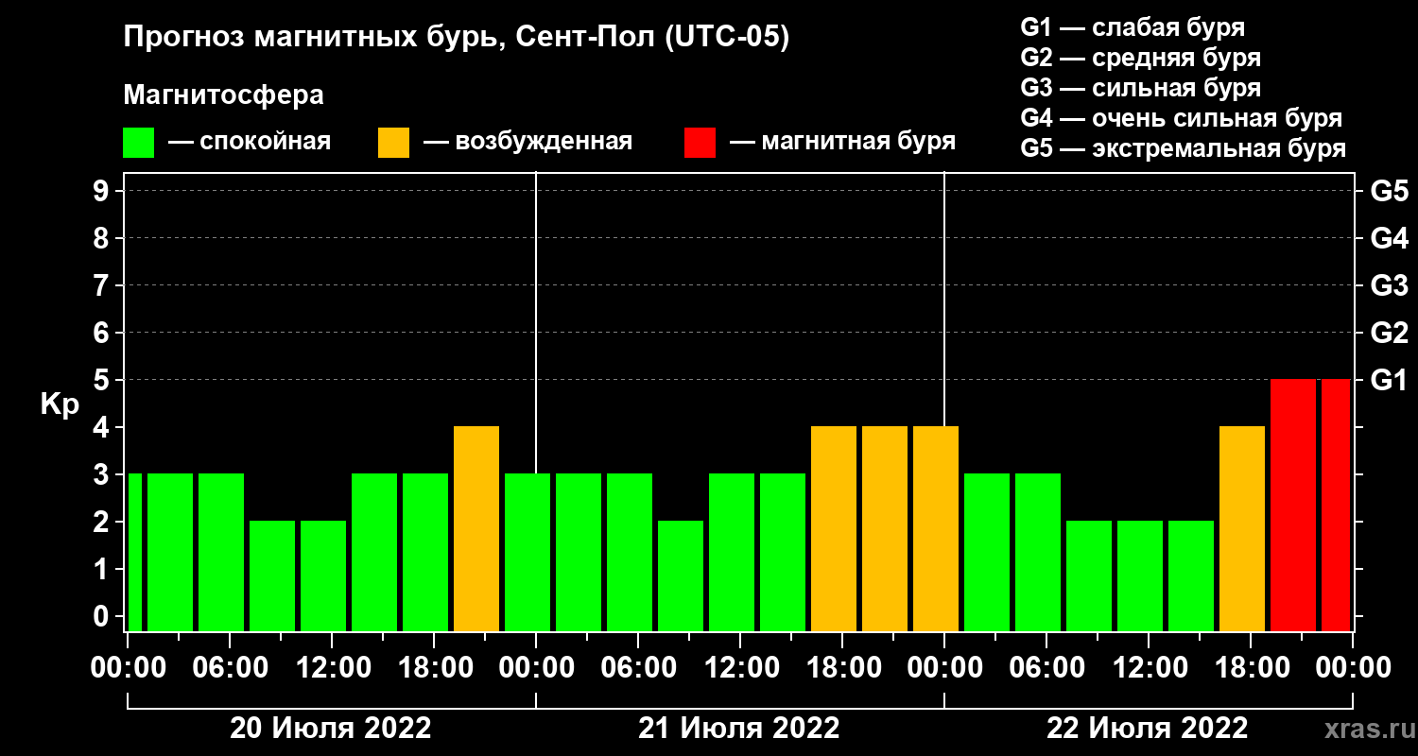Click the single orange bar on 20 Июля
Image resolution: width=1418 pixels, height=756 pixels.
[476, 528]
